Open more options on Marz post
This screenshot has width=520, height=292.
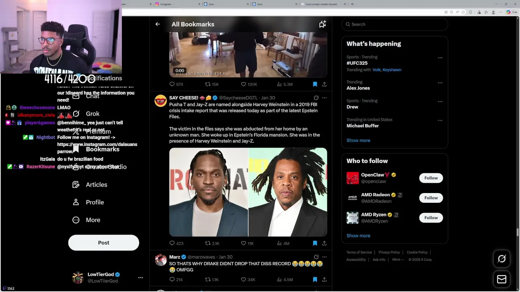coord(324,257)
